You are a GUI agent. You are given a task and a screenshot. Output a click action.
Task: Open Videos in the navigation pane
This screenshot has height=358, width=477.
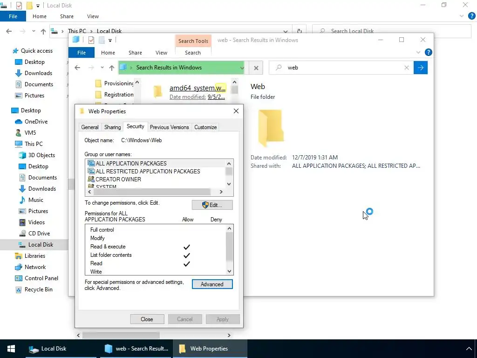click(32, 222)
